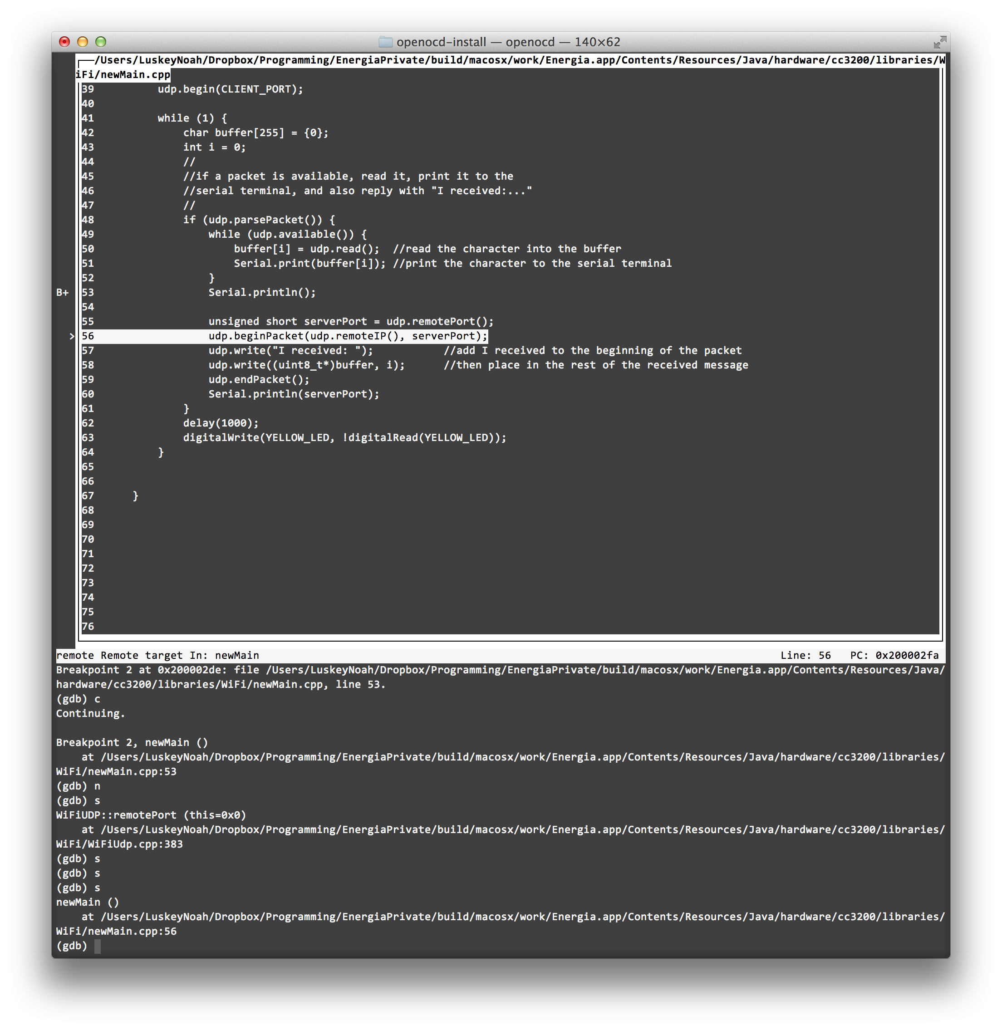Close the terminal window with red button
This screenshot has width=1002, height=1030.
coord(65,42)
